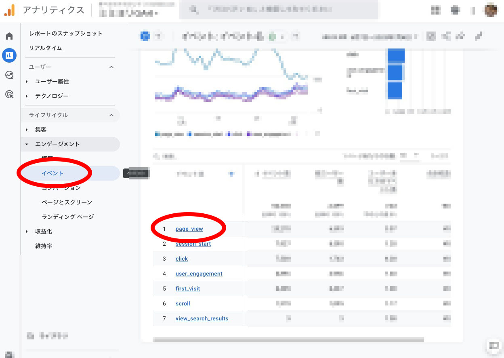Collapse the ライフサイクル section
504x358 pixels.
pos(112,115)
